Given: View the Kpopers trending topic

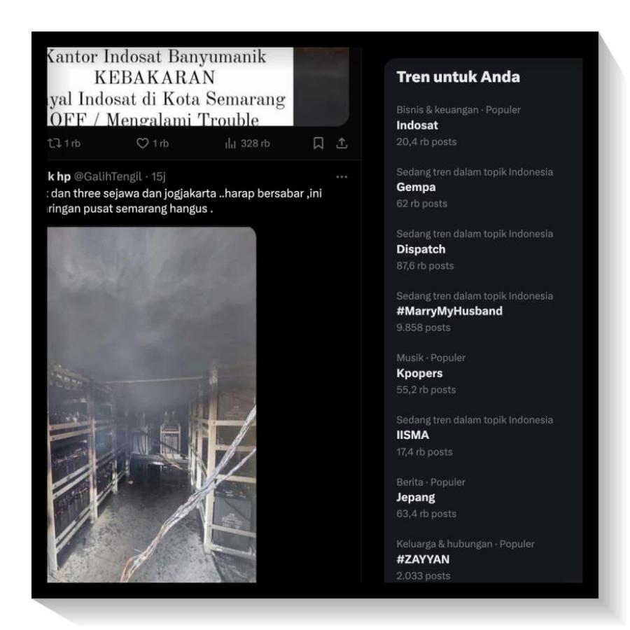Looking at the screenshot, I should (x=483, y=373).
